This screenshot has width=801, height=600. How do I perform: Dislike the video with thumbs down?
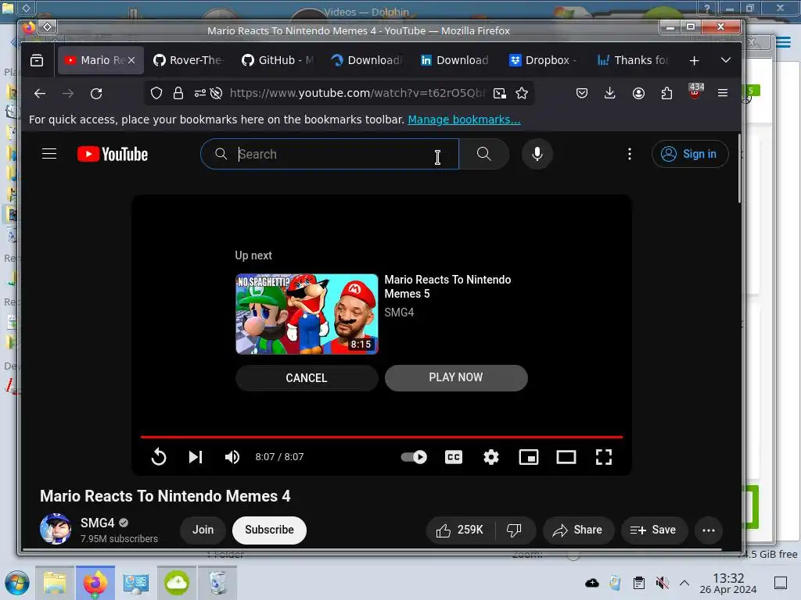pos(515,530)
